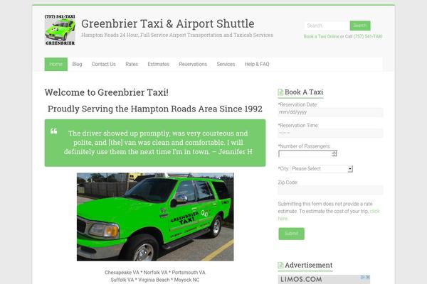Click the green Search button

click(x=360, y=26)
